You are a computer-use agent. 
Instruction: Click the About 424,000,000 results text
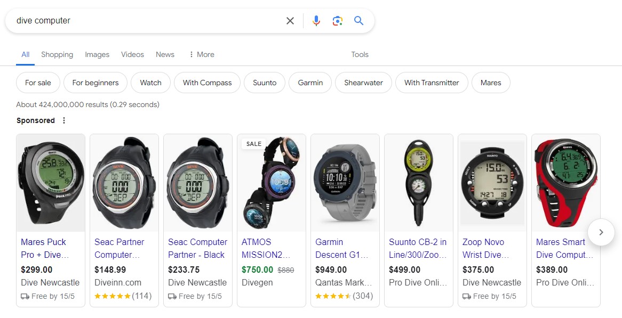(x=87, y=104)
